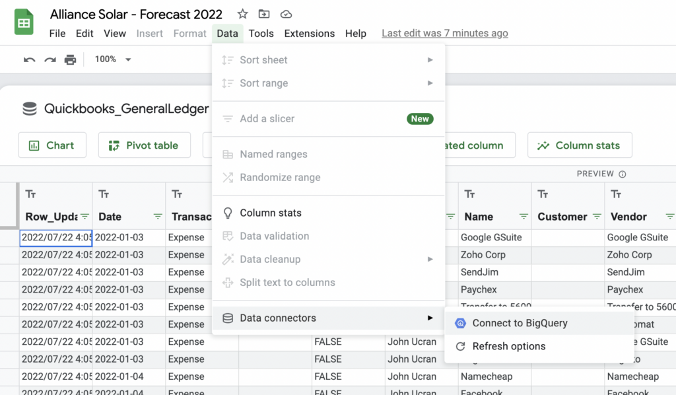Screen dimensions: 676x395
Task: Click the BigQuery icon in submenu
Action: 460,323
